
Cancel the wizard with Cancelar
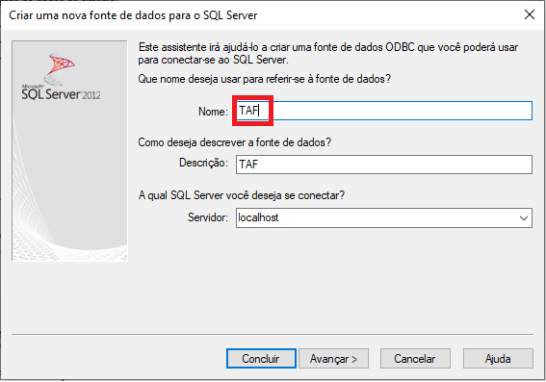(415, 358)
